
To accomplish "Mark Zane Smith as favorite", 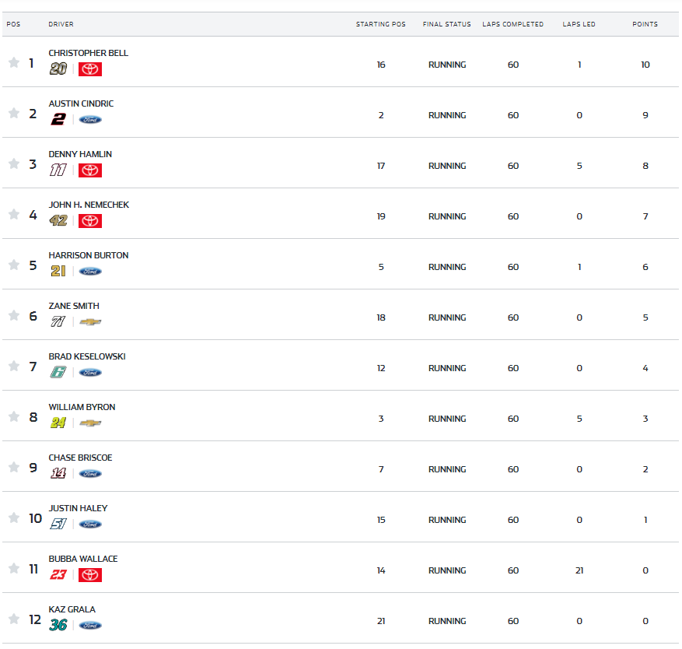I will [14, 315].
